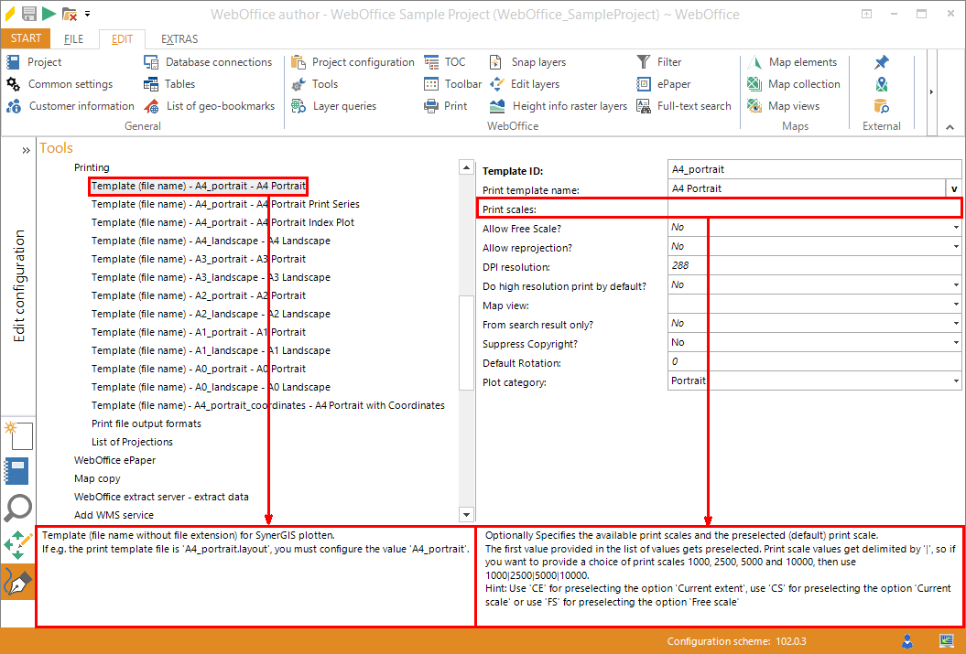Image resolution: width=966 pixels, height=654 pixels.
Task: Switch to the EXTRAS tab
Action: [x=178, y=38]
